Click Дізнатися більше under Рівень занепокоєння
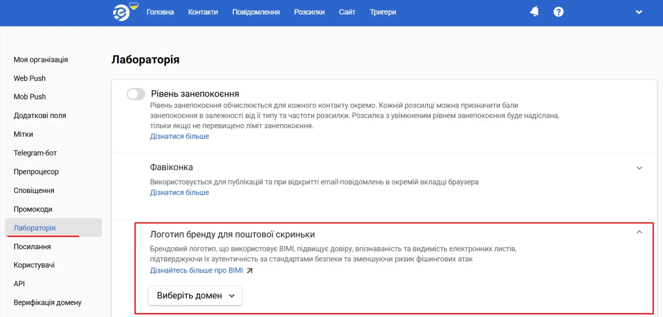This screenshot has height=317, width=663. tap(179, 136)
